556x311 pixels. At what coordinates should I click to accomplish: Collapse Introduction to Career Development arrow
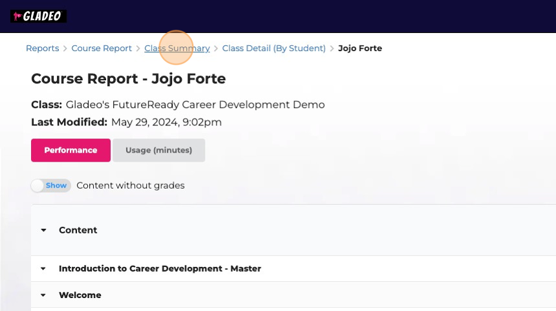(43, 269)
